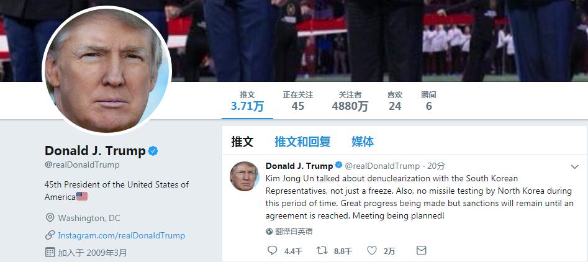Click the verified badge in tweet header
This screenshot has height=262, width=588.
pos(338,165)
